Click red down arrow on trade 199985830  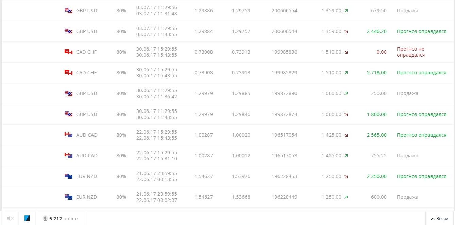tap(346, 52)
